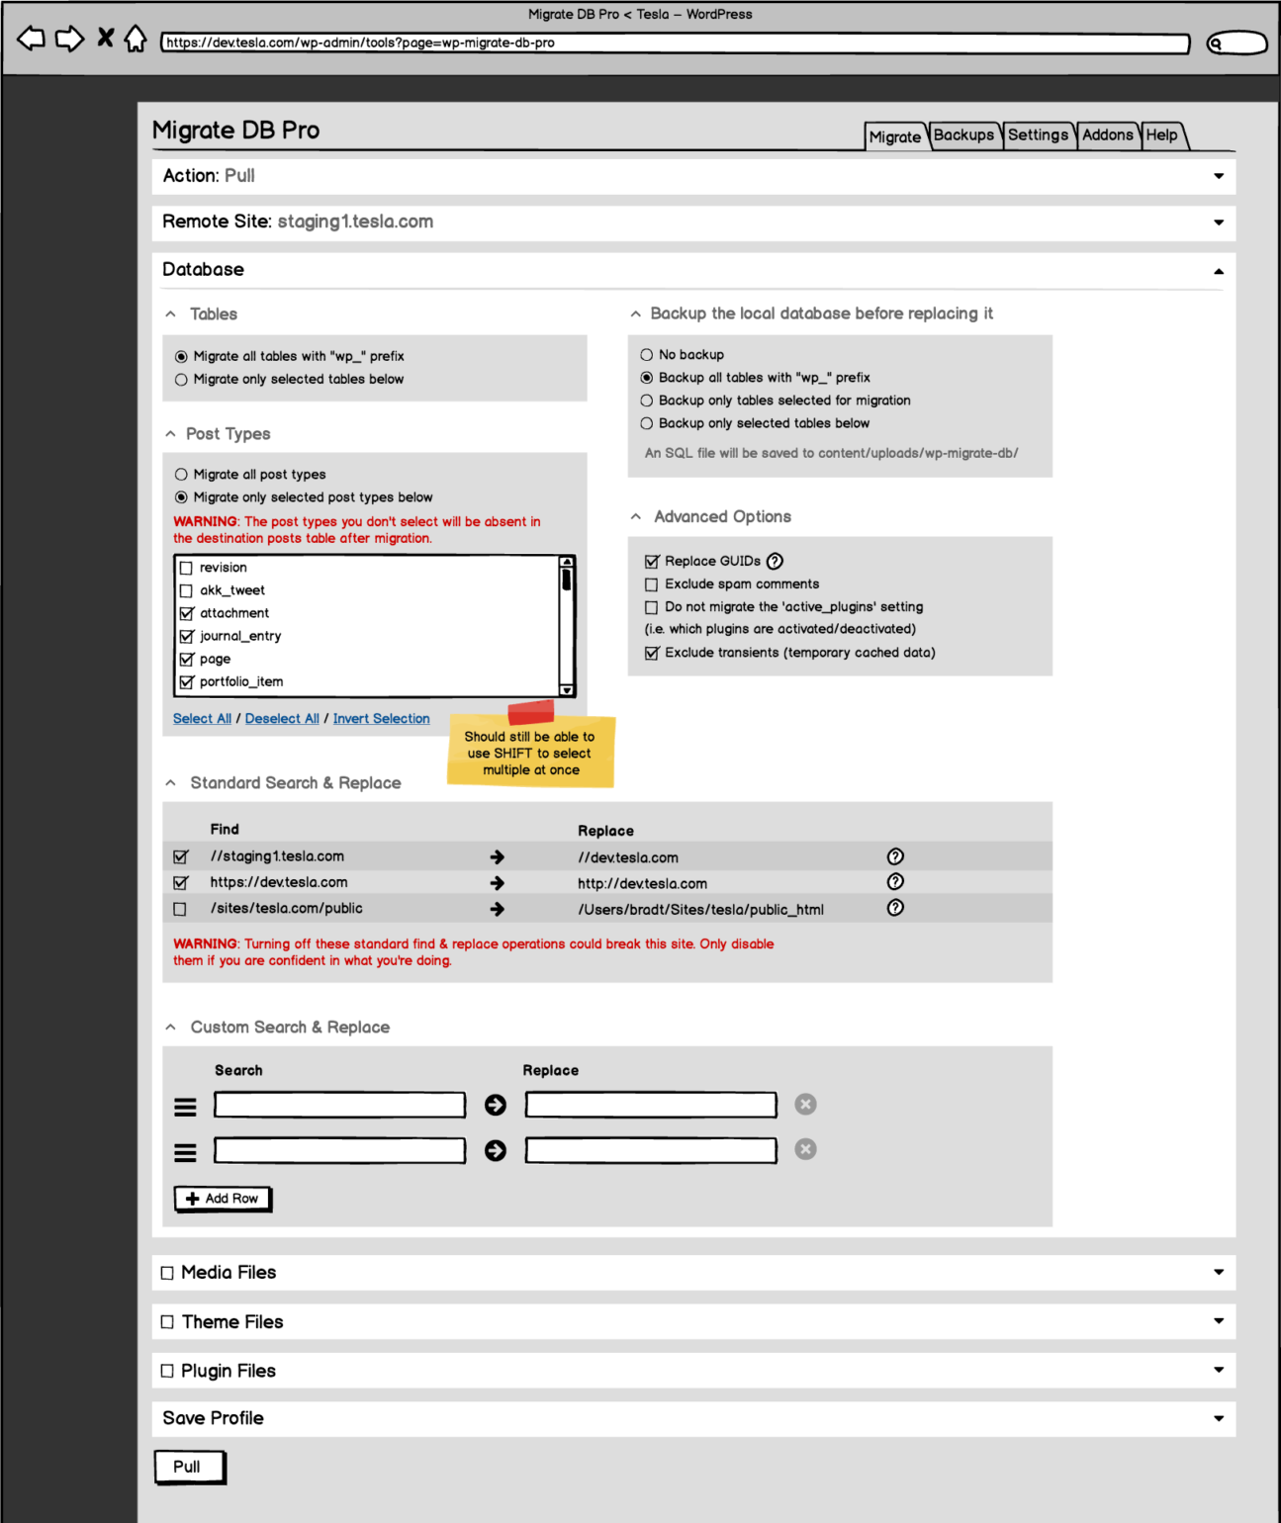The width and height of the screenshot is (1281, 1523).
Task: Click the second custom Replace input field
Action: tap(651, 1150)
